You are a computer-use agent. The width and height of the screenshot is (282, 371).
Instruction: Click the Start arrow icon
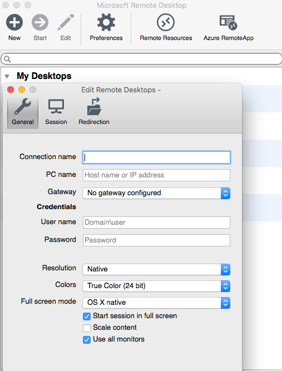[x=40, y=22]
